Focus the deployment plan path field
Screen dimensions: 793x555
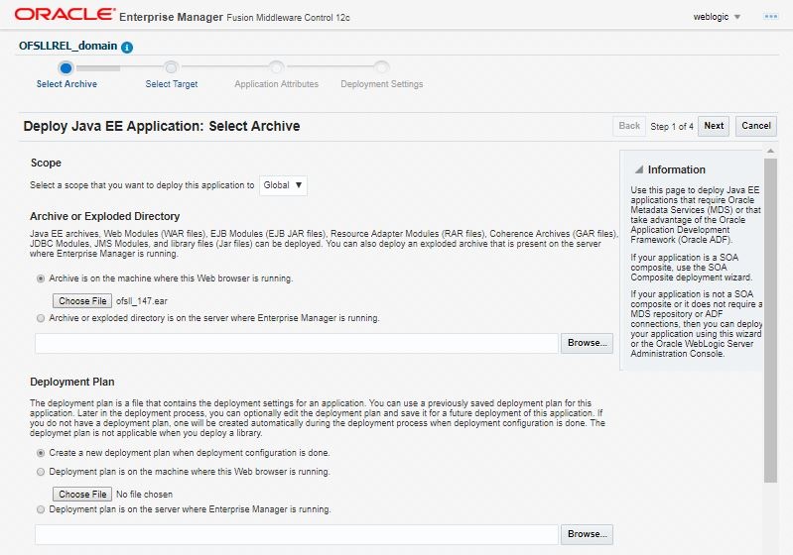click(297, 535)
